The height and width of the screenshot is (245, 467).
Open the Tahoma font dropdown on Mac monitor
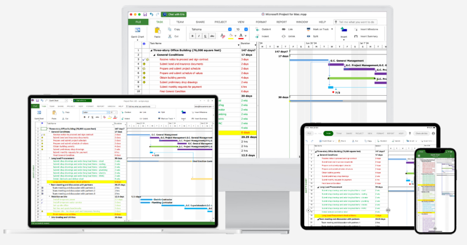tap(230, 29)
